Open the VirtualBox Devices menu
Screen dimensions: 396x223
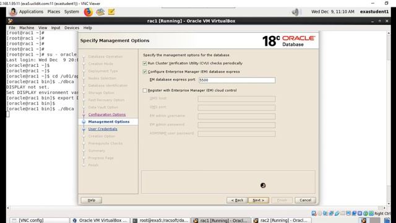[72, 28]
